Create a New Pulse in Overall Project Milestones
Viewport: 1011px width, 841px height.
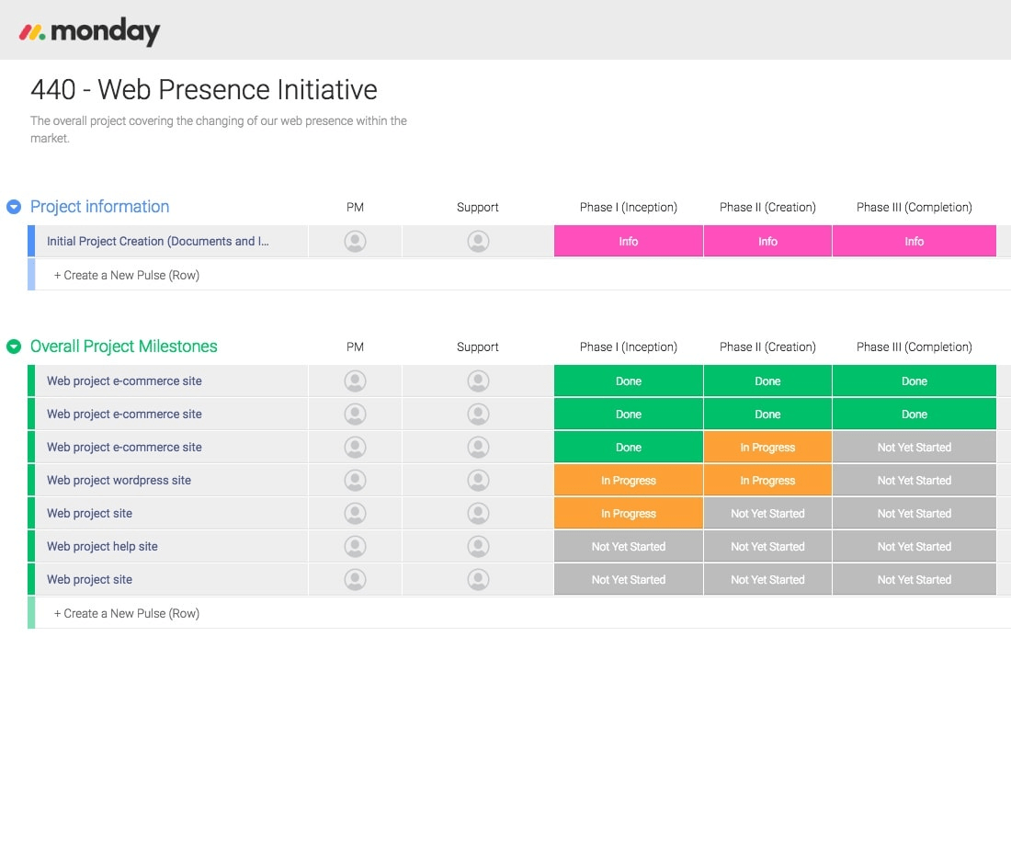click(x=127, y=613)
